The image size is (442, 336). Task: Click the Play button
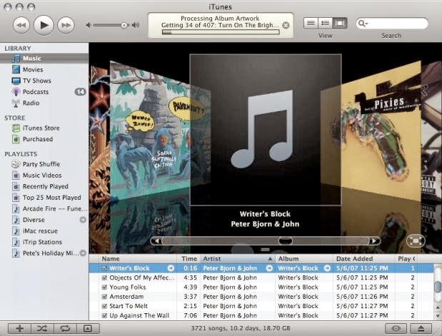(44, 25)
